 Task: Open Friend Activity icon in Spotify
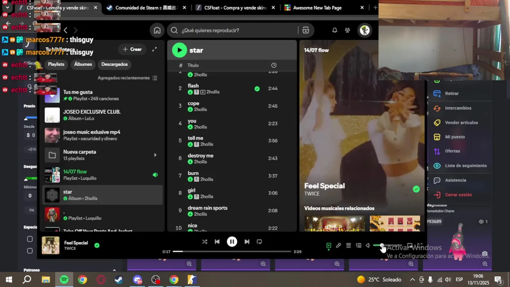pyautogui.click(x=347, y=30)
